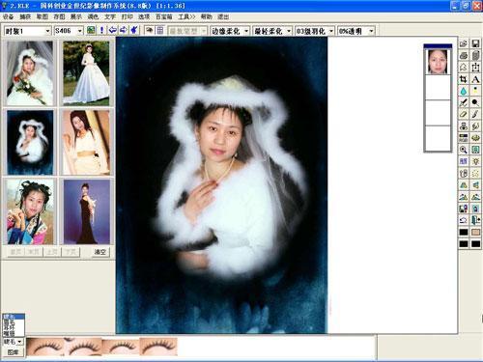Click the tan skin color swatch
This screenshot has height=362, width=483.
click(x=475, y=232)
